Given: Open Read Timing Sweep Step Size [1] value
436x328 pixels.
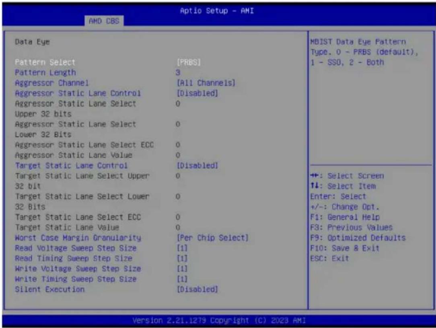Looking at the screenshot, I should 182,258.
